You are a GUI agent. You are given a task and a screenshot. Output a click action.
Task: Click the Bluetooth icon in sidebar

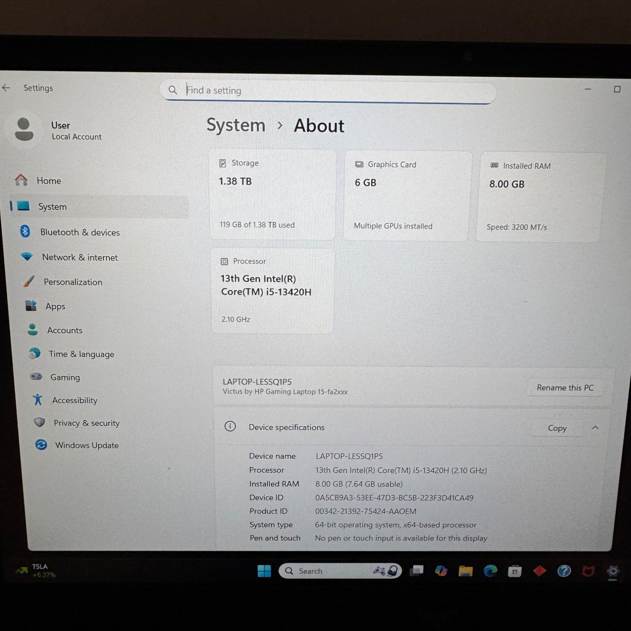click(x=25, y=231)
